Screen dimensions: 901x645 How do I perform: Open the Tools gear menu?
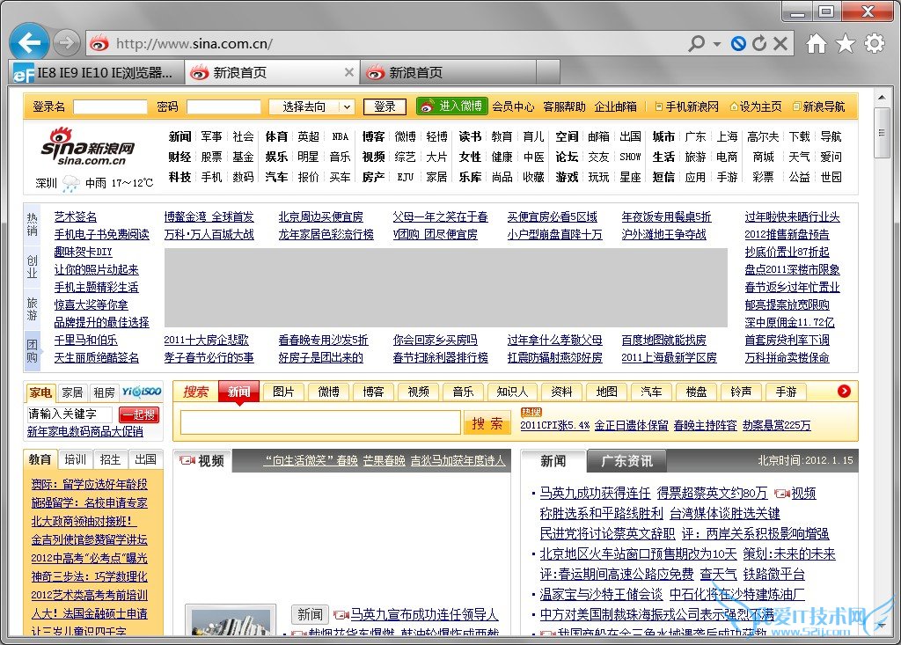click(x=874, y=43)
